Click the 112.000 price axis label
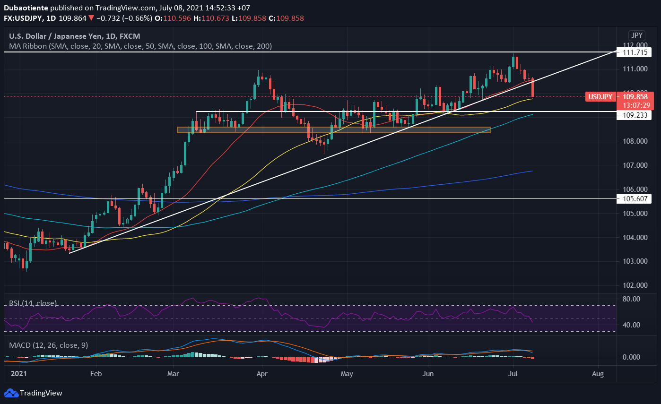The image size is (661, 404). click(636, 45)
